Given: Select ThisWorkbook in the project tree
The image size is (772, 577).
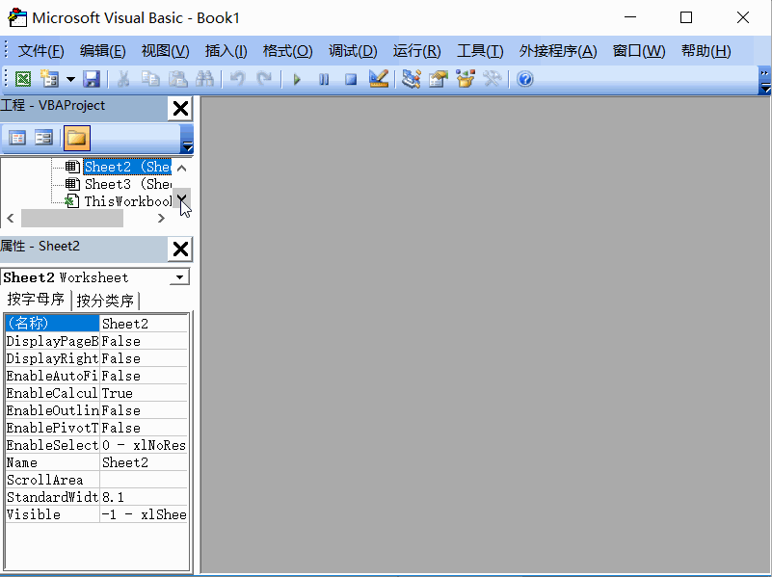Looking at the screenshot, I should click(127, 201).
